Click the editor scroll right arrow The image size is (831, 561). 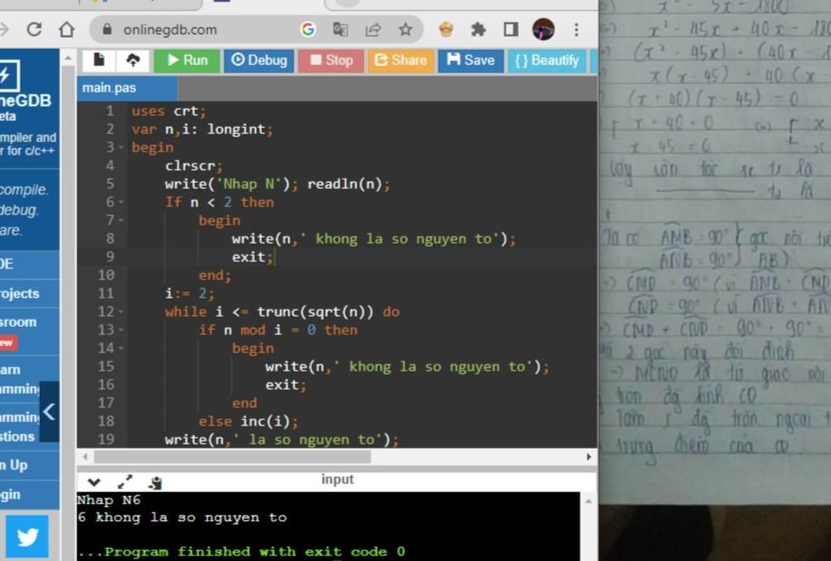point(588,456)
